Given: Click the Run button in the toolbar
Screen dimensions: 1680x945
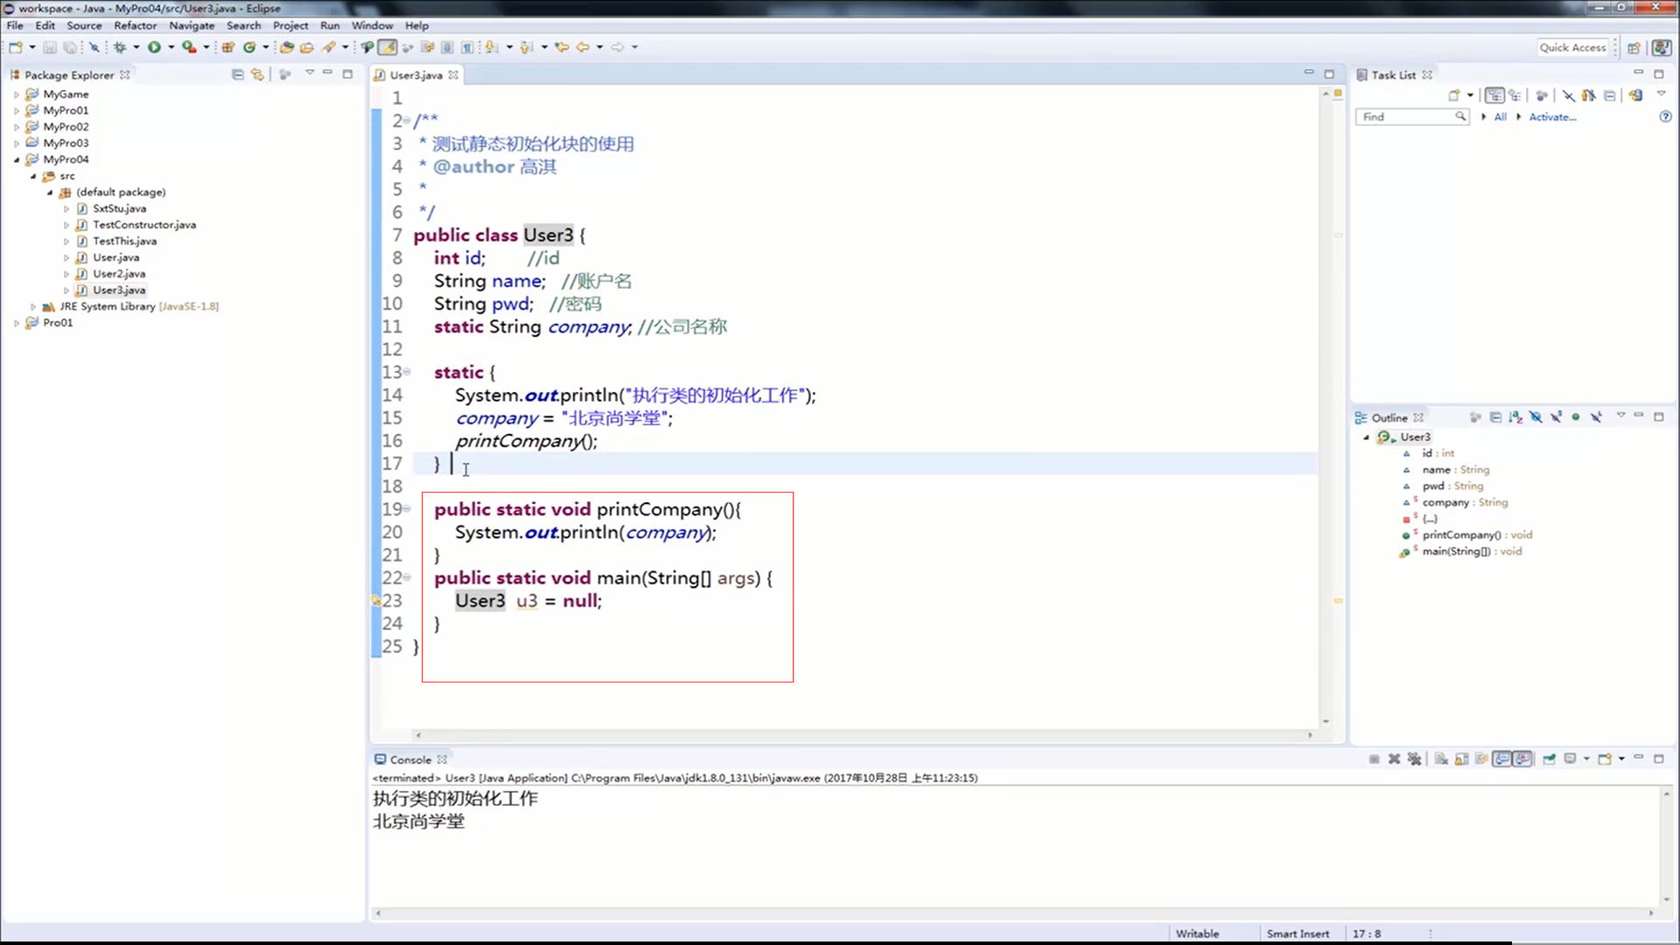Looking at the screenshot, I should tap(154, 47).
